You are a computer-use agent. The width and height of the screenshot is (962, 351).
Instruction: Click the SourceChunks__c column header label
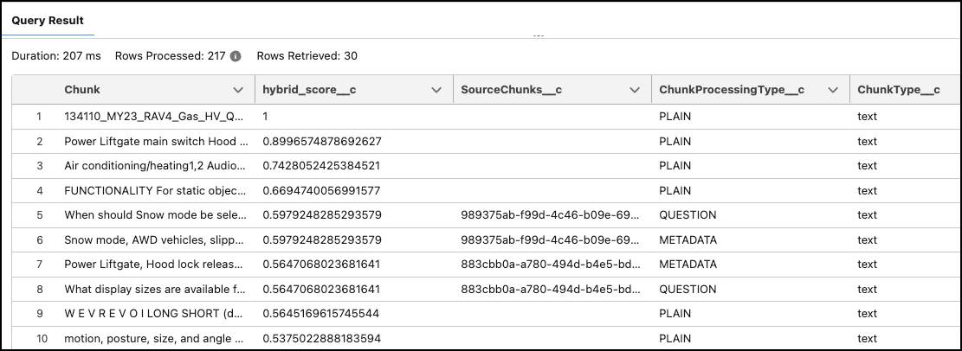[x=511, y=90]
